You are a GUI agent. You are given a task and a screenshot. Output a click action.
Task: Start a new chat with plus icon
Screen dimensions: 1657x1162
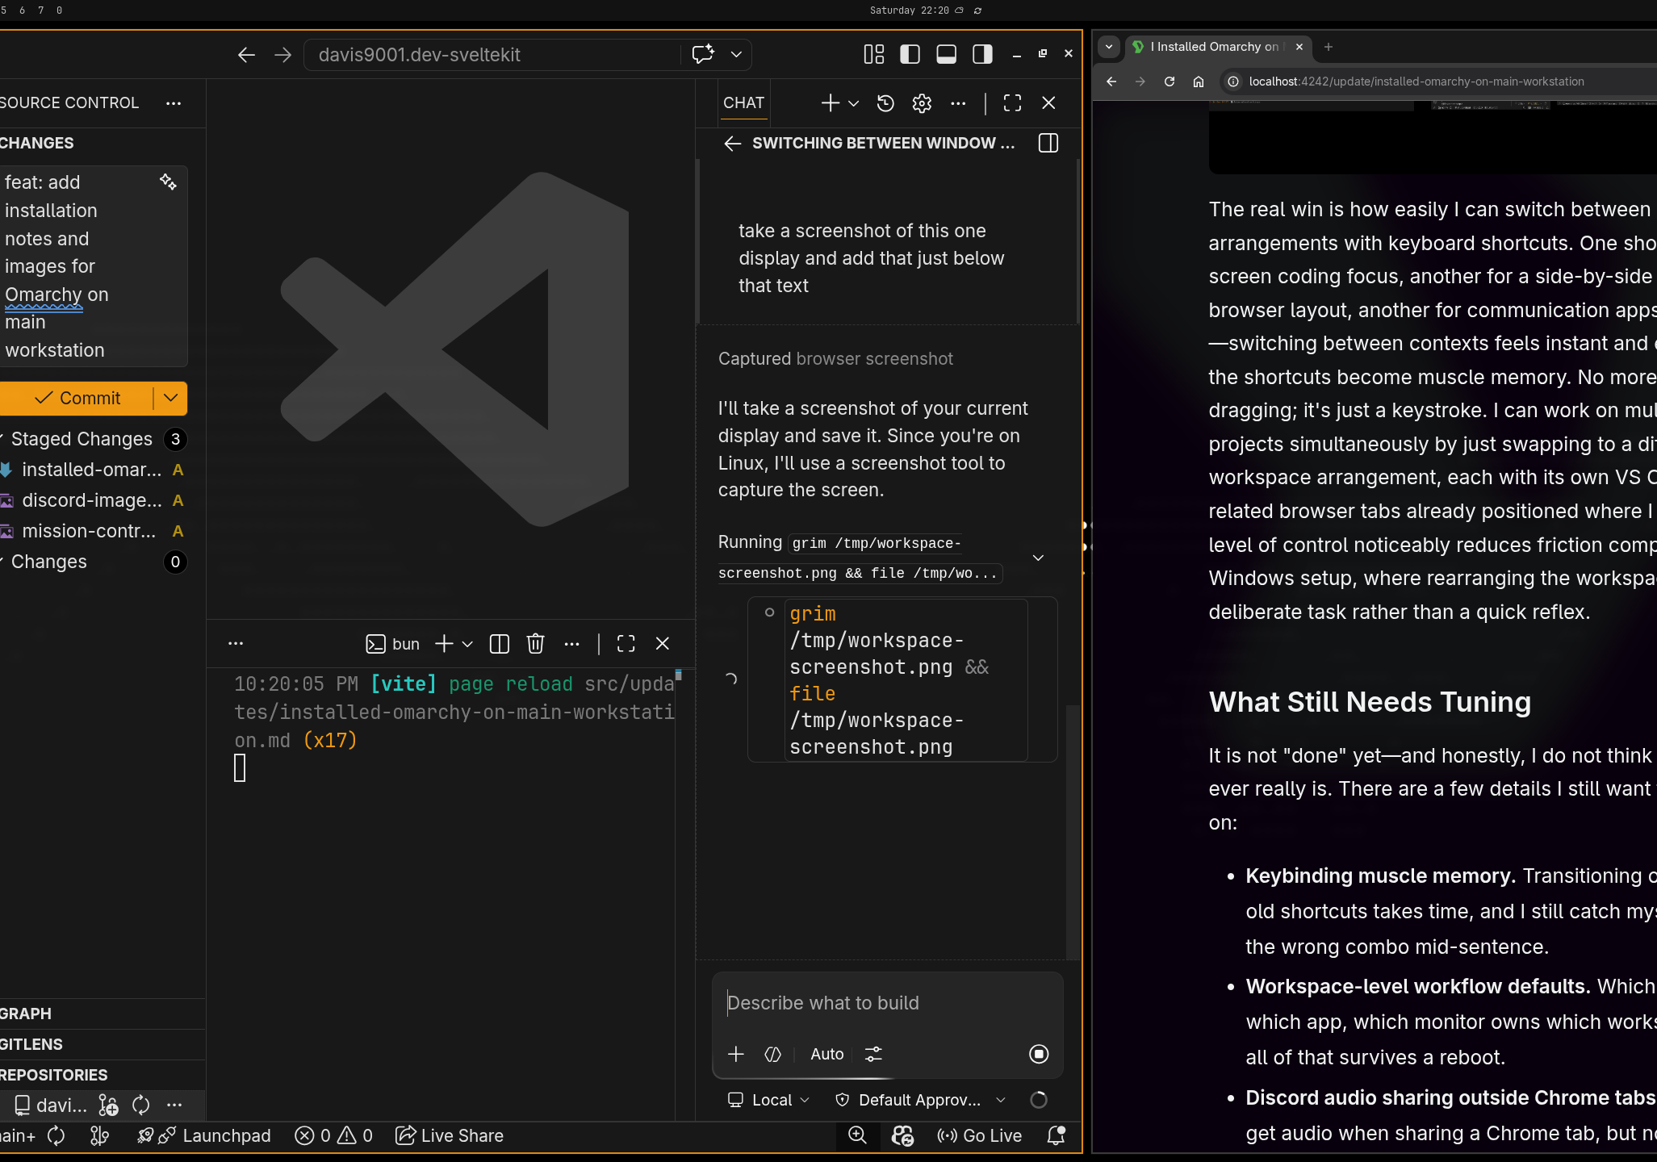coord(830,102)
